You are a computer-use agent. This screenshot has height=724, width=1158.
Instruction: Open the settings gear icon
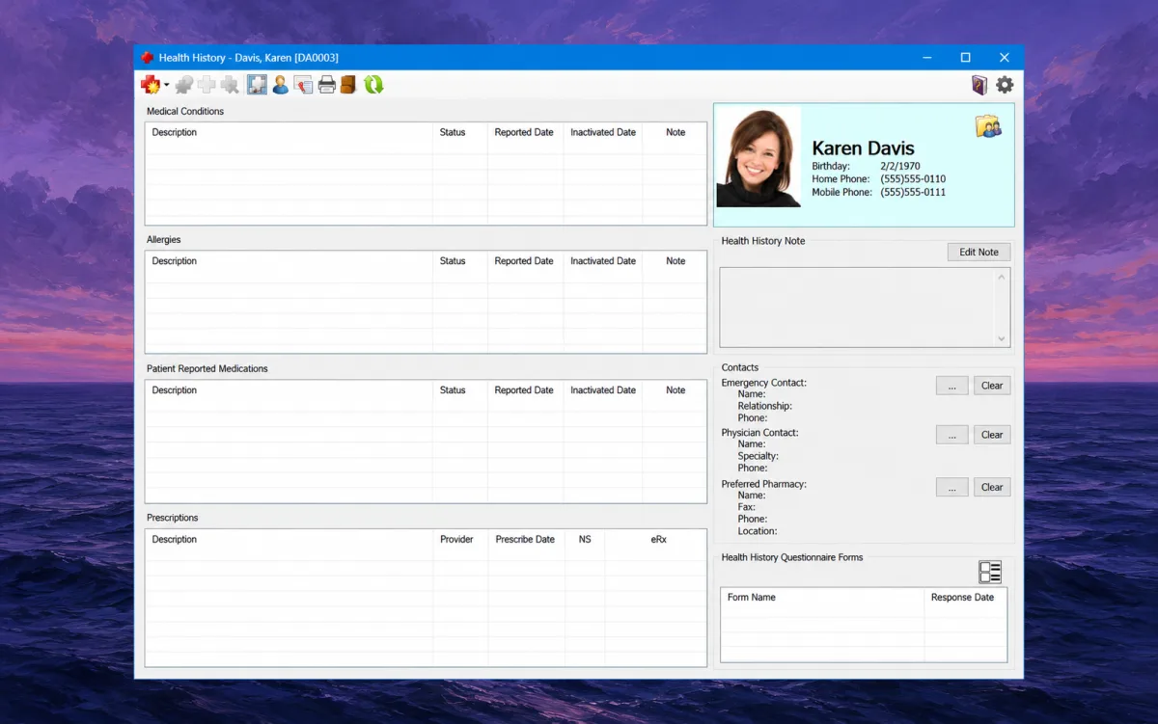click(x=1005, y=85)
